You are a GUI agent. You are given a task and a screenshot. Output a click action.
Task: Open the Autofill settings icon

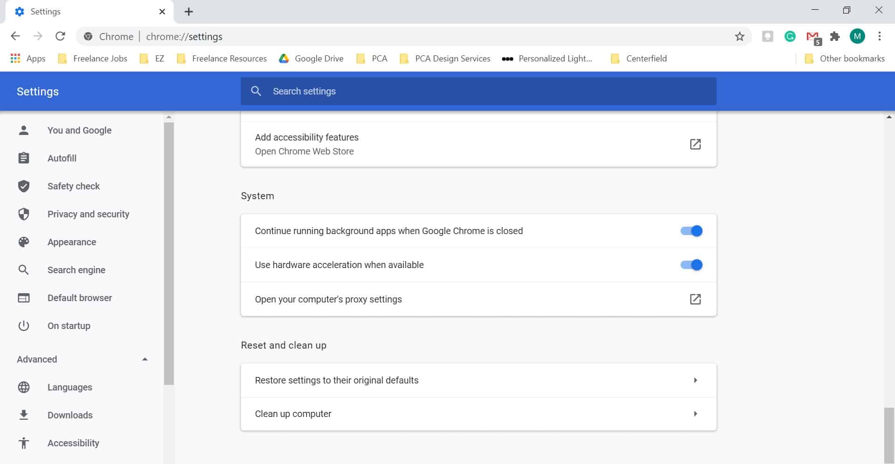[24, 158]
